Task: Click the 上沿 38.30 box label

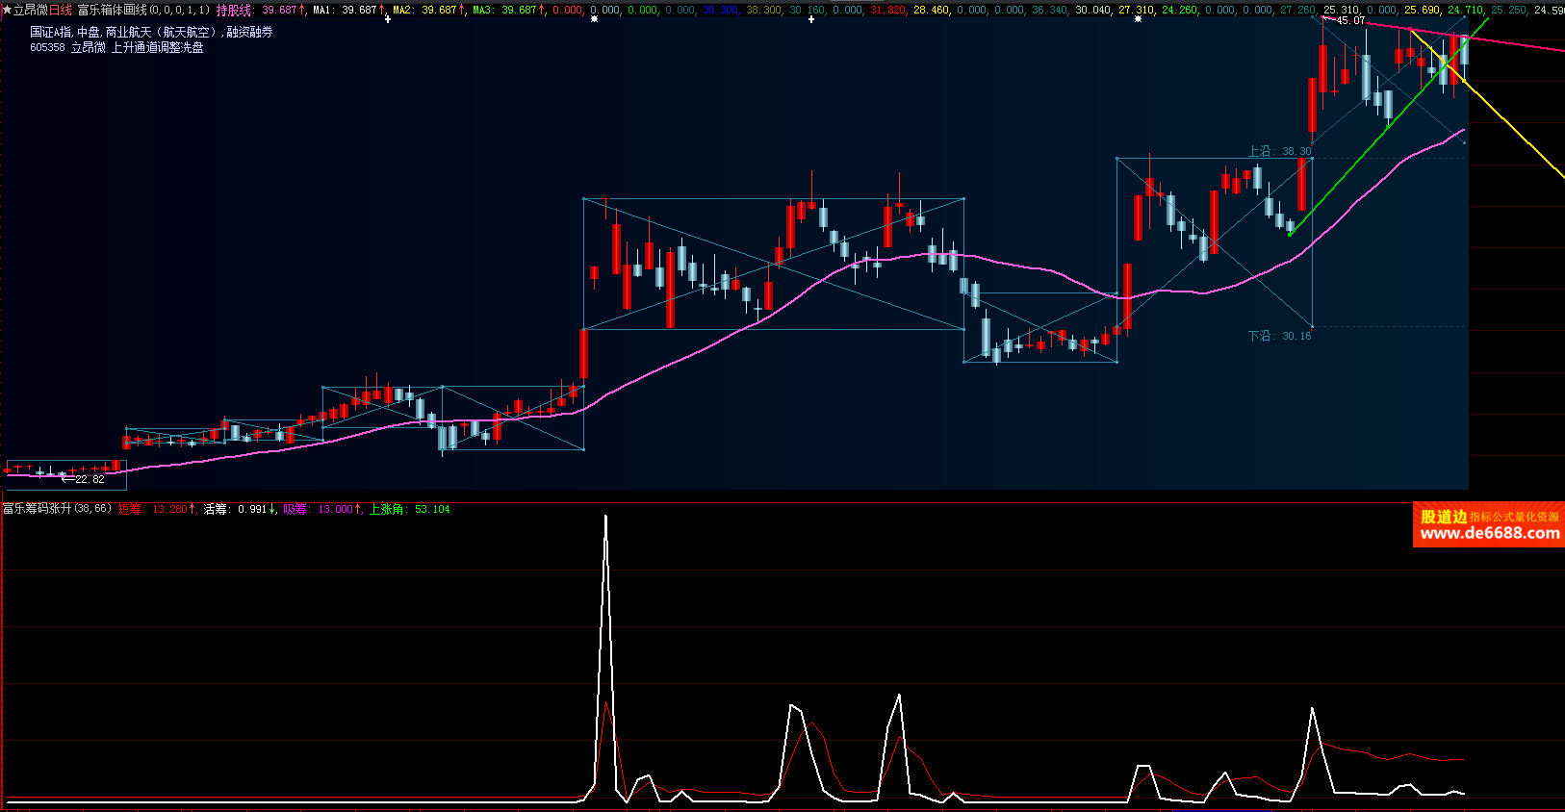Action: [1279, 151]
